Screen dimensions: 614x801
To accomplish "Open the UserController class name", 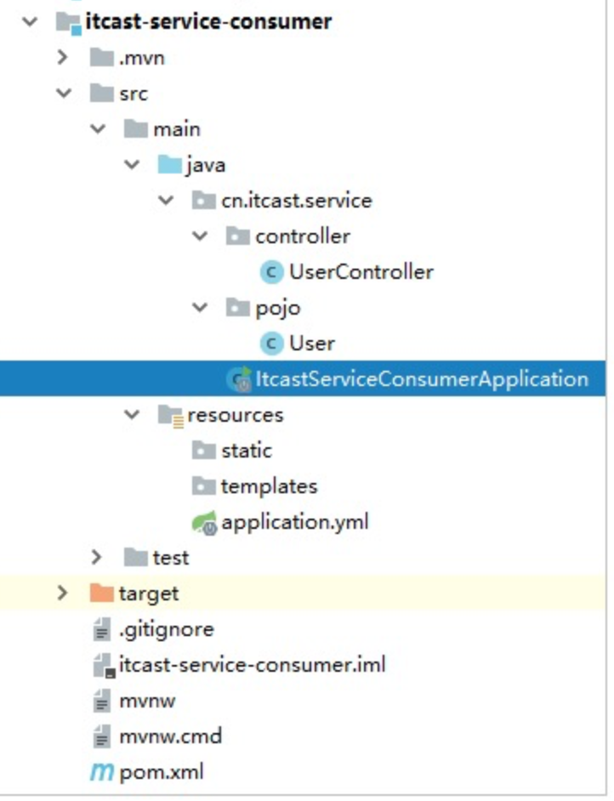I will (x=361, y=272).
